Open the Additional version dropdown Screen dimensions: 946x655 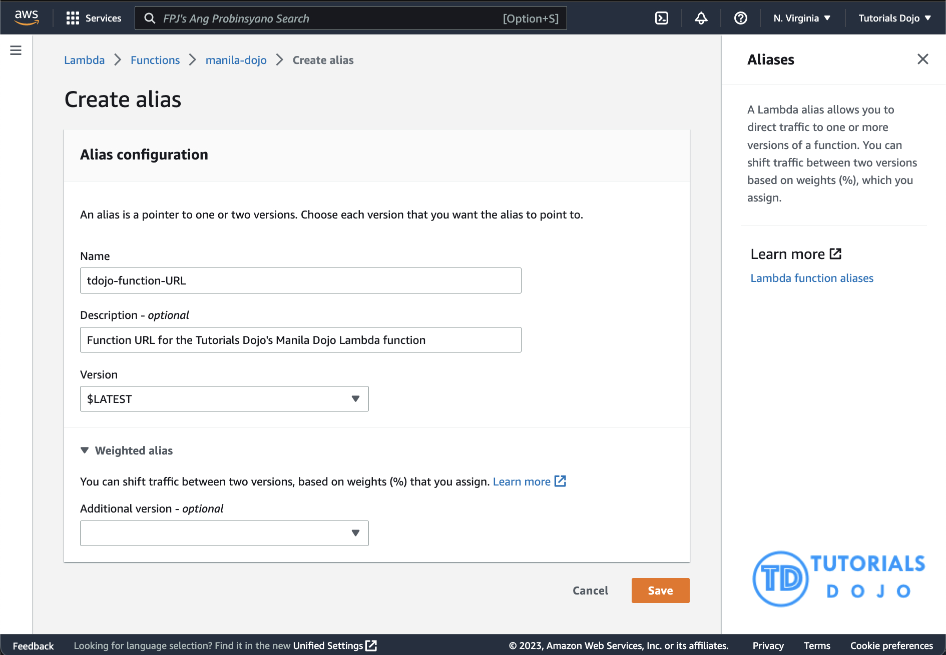pyautogui.click(x=224, y=533)
